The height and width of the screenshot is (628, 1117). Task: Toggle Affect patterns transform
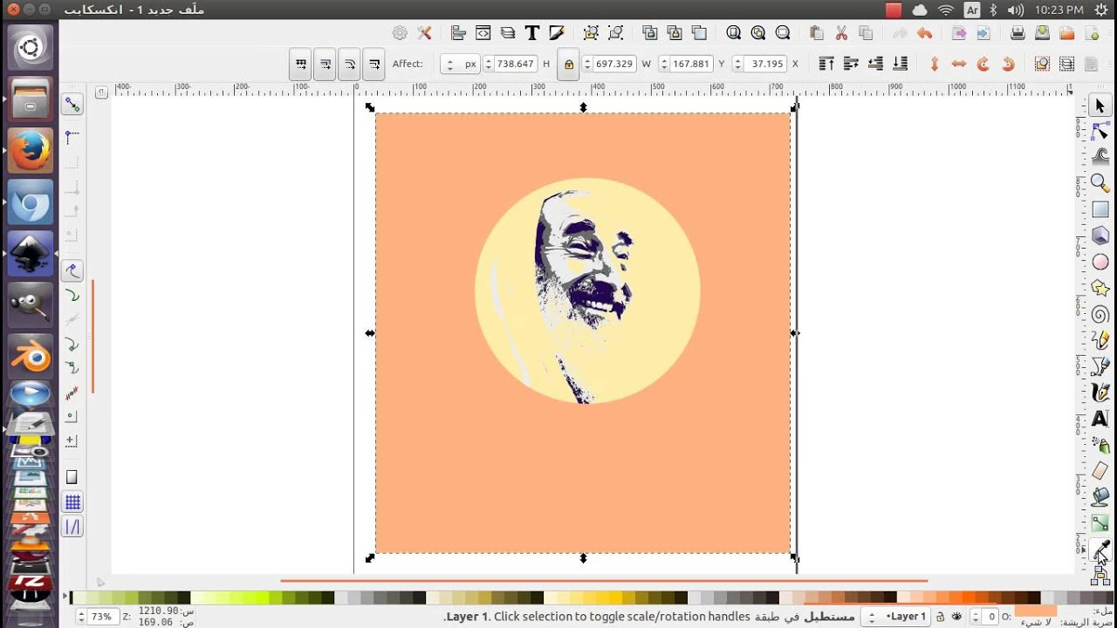[300, 64]
